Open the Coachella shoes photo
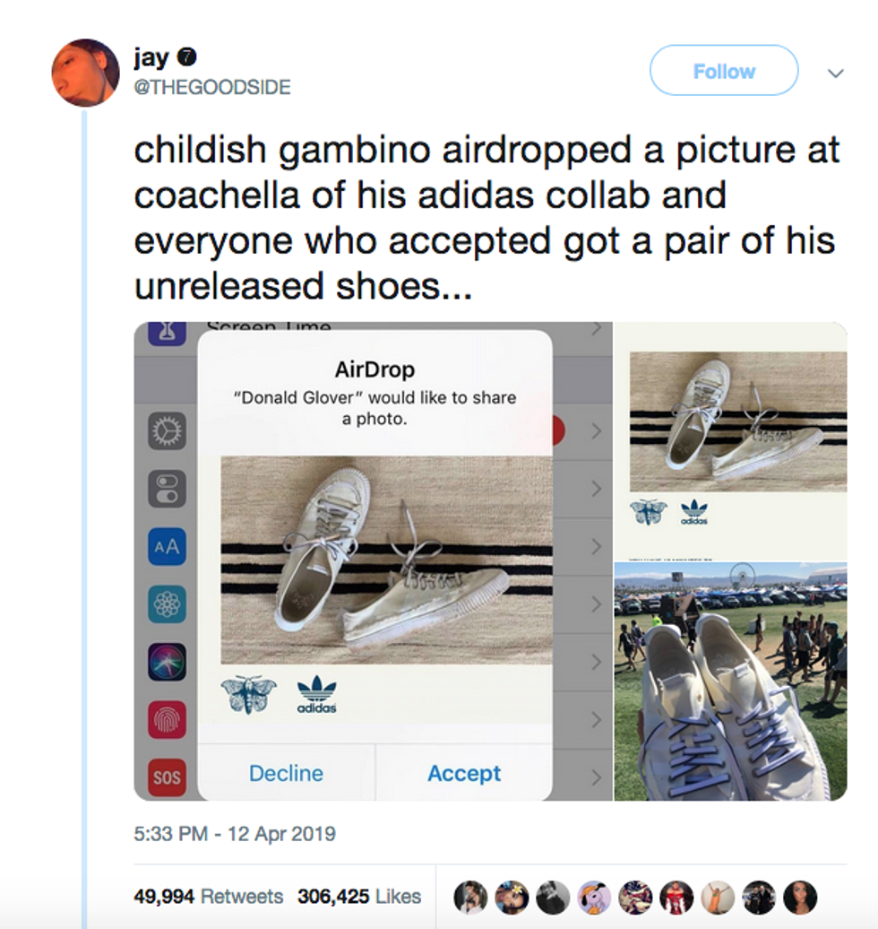 click(x=730, y=682)
